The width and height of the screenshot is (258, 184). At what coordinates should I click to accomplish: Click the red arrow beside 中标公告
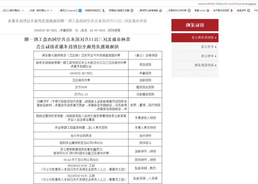coord(216,56)
